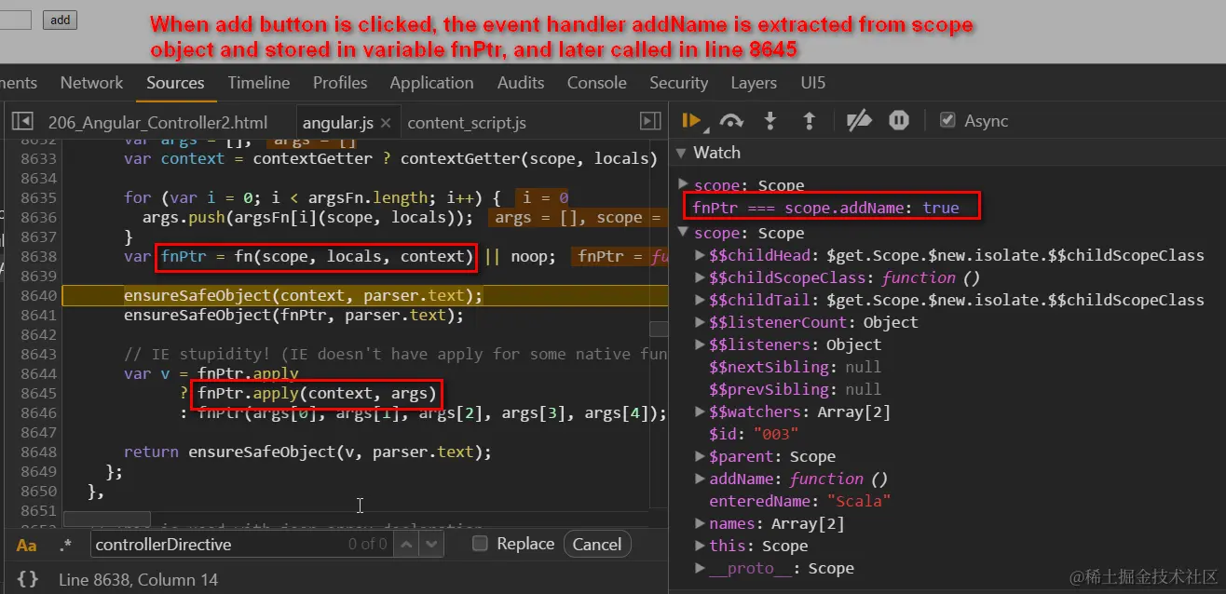This screenshot has width=1226, height=594.
Task: Expand the $$listeners Object
Action: coord(701,345)
